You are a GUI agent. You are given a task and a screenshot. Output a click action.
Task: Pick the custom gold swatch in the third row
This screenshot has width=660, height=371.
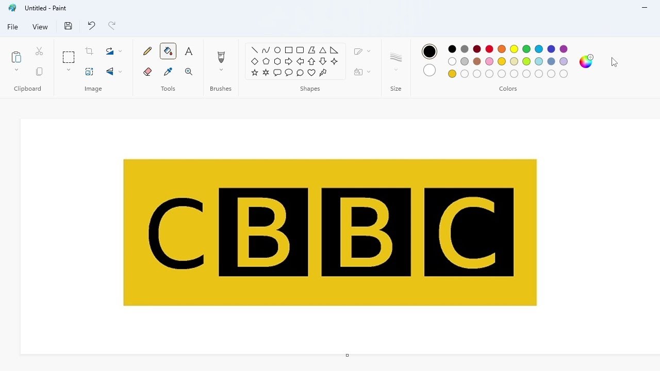tap(452, 74)
